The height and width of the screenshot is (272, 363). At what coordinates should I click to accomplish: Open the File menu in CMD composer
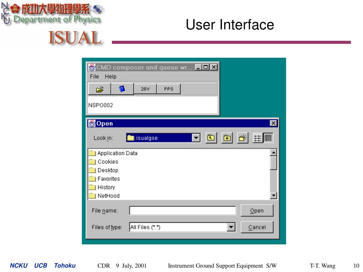pos(94,76)
